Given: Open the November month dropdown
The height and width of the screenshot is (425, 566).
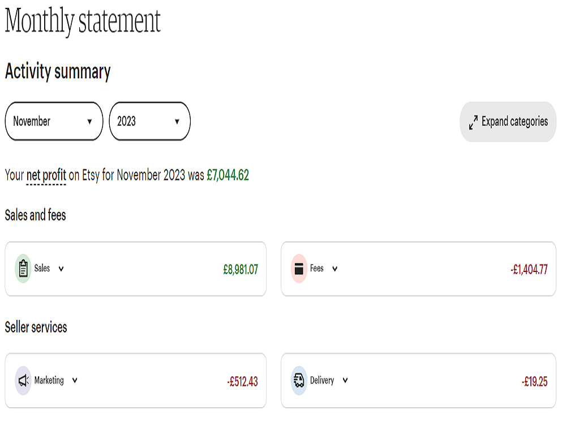Looking at the screenshot, I should pyautogui.click(x=54, y=121).
